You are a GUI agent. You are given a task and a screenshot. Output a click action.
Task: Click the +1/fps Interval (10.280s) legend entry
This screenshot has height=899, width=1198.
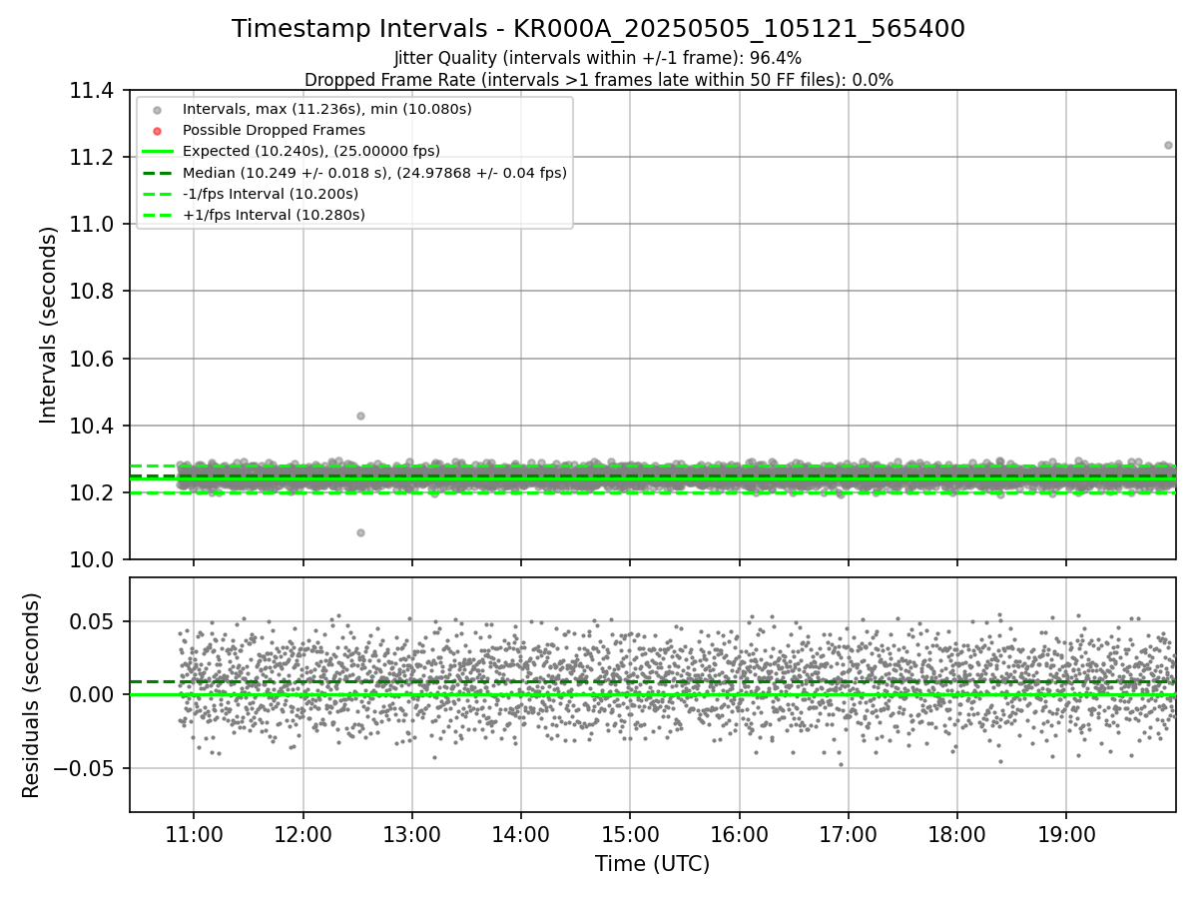274,215
